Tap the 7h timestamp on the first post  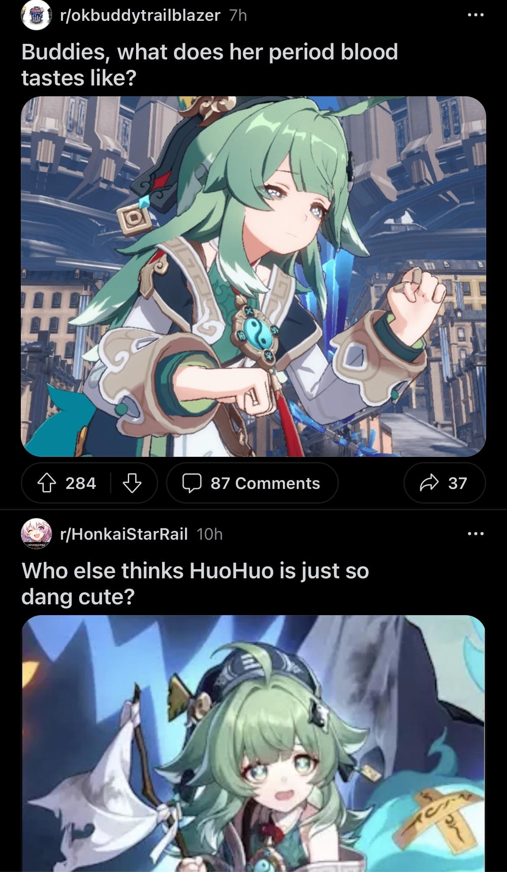pos(238,16)
